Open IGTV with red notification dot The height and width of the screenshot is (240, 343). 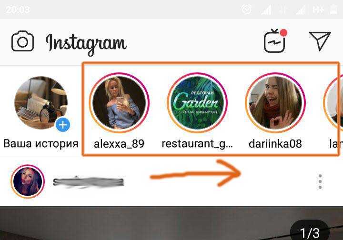coord(275,41)
